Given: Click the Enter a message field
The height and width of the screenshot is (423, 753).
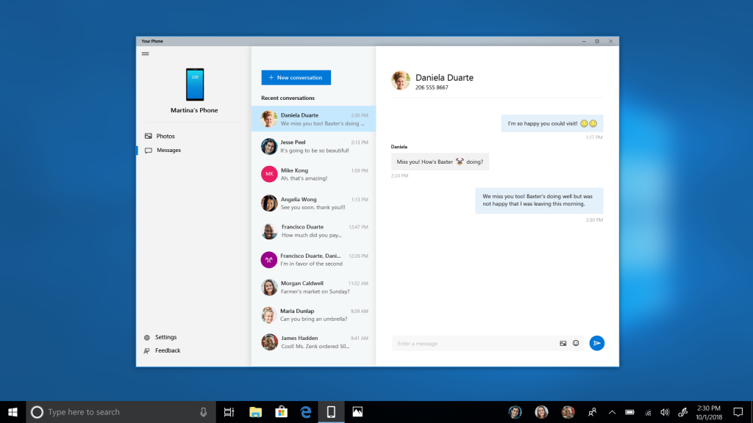Looking at the screenshot, I should tap(471, 343).
